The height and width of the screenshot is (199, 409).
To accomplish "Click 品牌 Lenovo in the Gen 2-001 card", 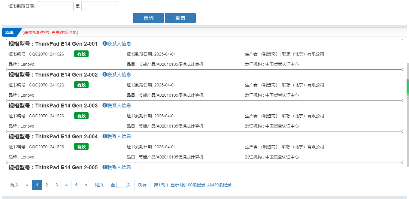I will 21,65.
